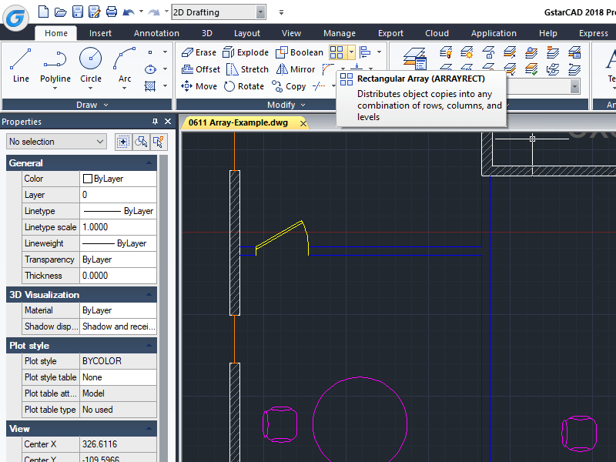The height and width of the screenshot is (462, 616).
Task: Click the layer lightbulb (Off) icon
Action: pyautogui.click(x=446, y=52)
